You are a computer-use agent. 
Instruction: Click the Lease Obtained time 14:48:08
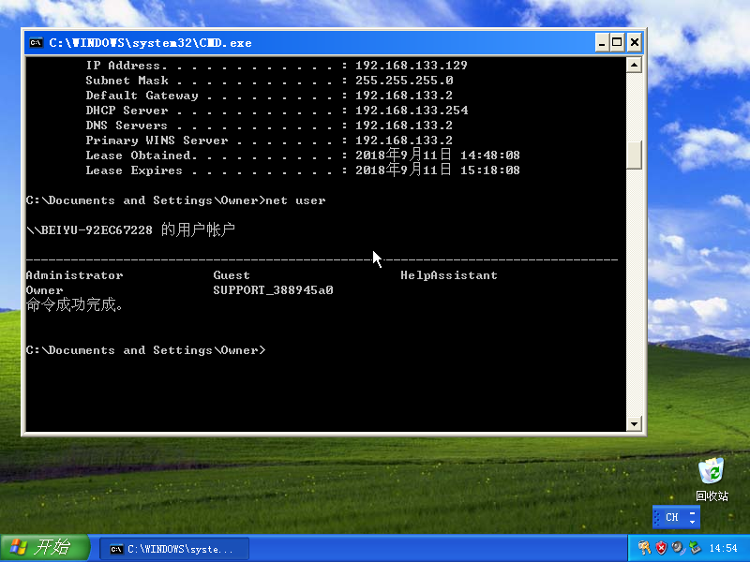tap(489, 155)
